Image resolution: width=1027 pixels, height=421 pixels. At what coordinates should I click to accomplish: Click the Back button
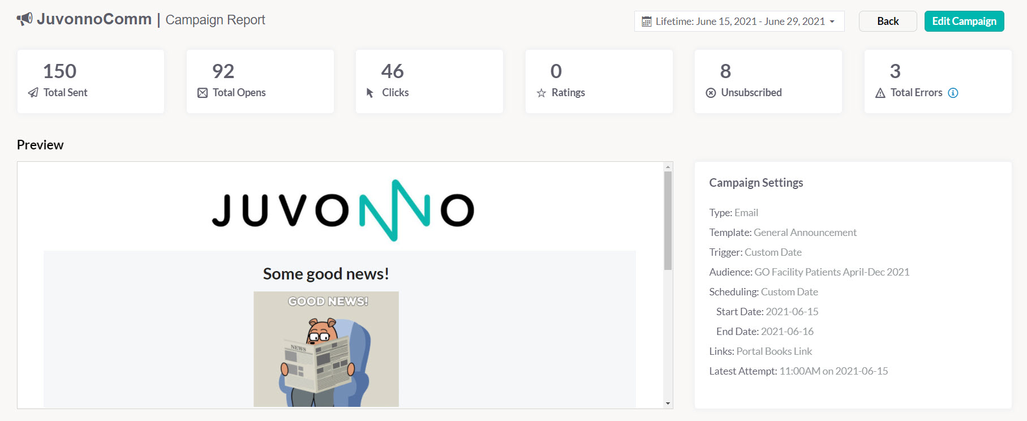888,22
